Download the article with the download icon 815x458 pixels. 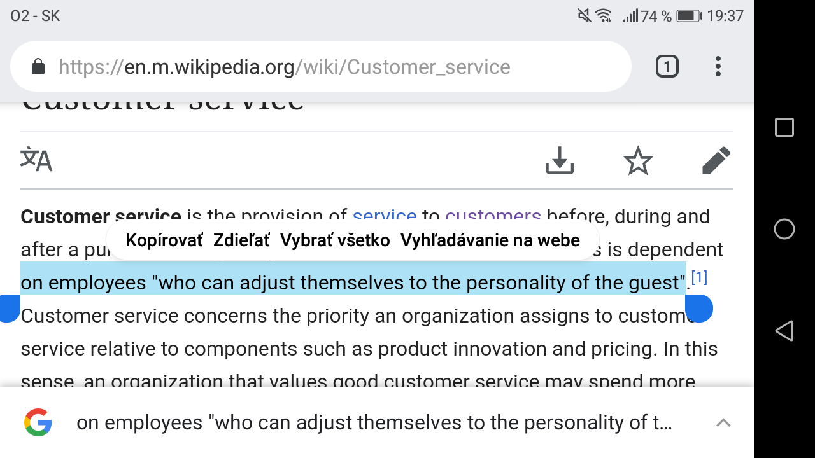click(560, 160)
